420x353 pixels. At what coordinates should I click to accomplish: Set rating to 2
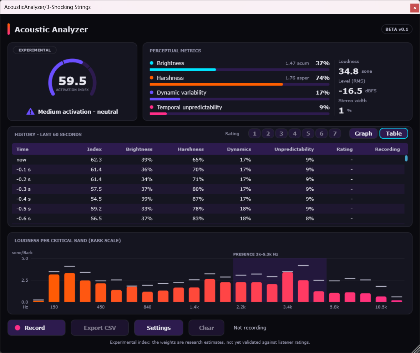pos(268,133)
